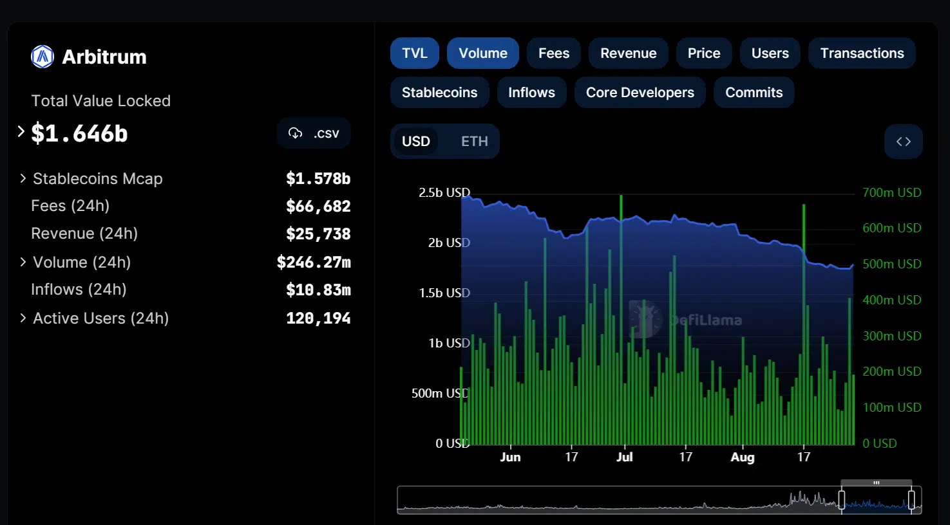
Task: Click the embed code icon button
Action: pos(904,142)
